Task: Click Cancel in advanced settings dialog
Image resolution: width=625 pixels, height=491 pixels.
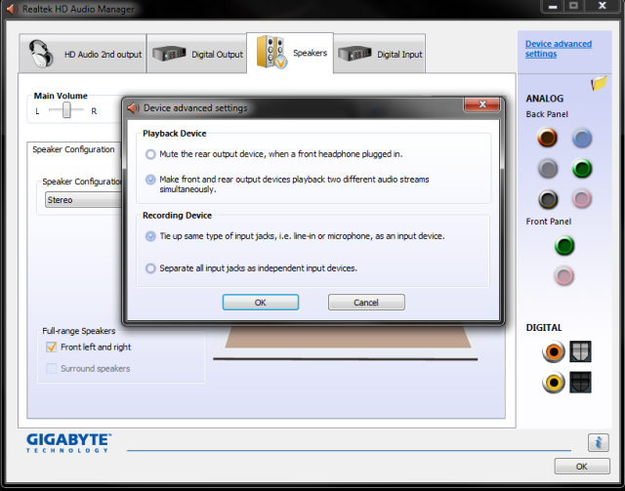Action: pyautogui.click(x=366, y=302)
